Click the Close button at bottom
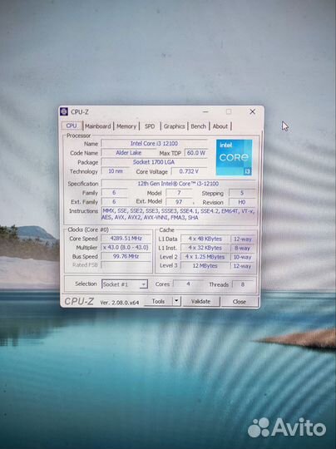The width and height of the screenshot is (336, 449). [x=240, y=302]
